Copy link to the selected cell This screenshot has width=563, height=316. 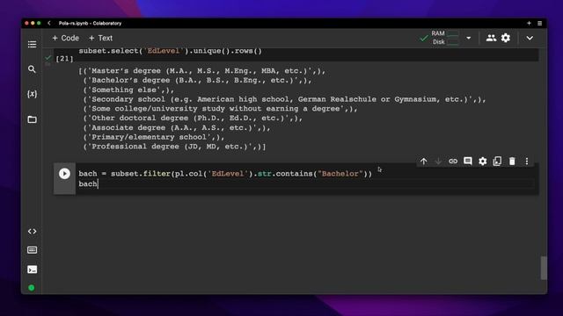pos(453,162)
